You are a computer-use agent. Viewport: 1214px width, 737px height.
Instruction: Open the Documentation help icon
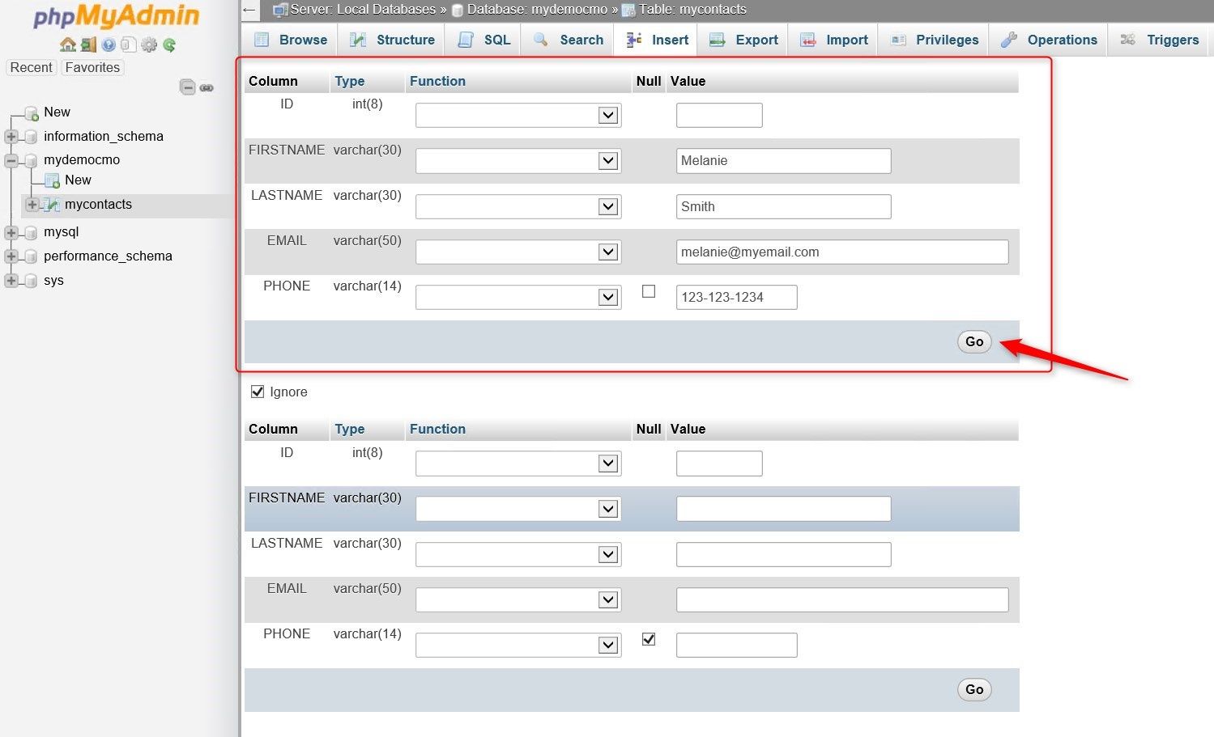coord(108,44)
